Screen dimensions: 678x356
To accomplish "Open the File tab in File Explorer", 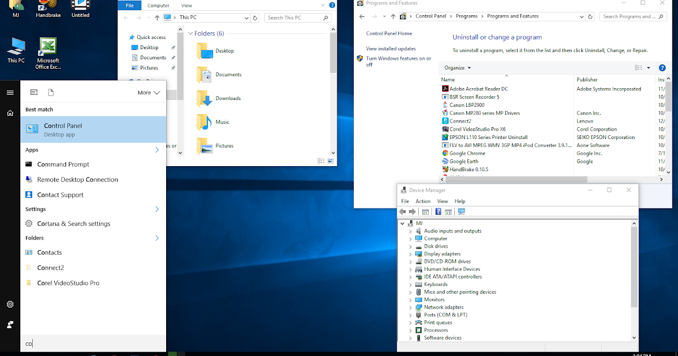I will coord(129,5).
